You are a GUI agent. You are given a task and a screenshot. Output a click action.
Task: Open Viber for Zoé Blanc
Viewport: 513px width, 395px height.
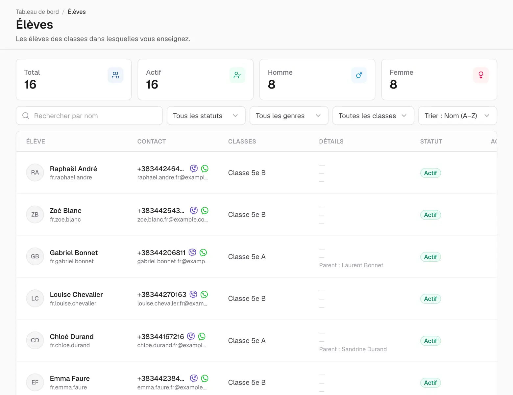[194, 210]
